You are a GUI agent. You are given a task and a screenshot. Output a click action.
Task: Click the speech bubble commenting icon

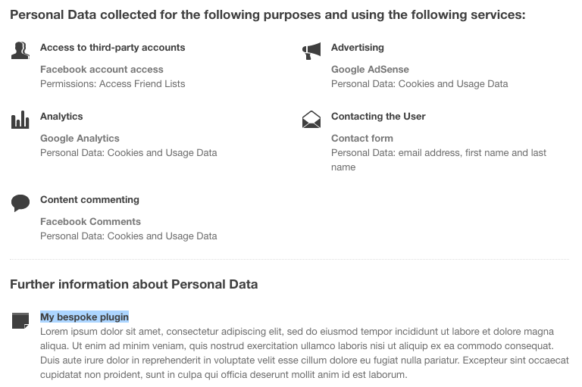(20, 202)
